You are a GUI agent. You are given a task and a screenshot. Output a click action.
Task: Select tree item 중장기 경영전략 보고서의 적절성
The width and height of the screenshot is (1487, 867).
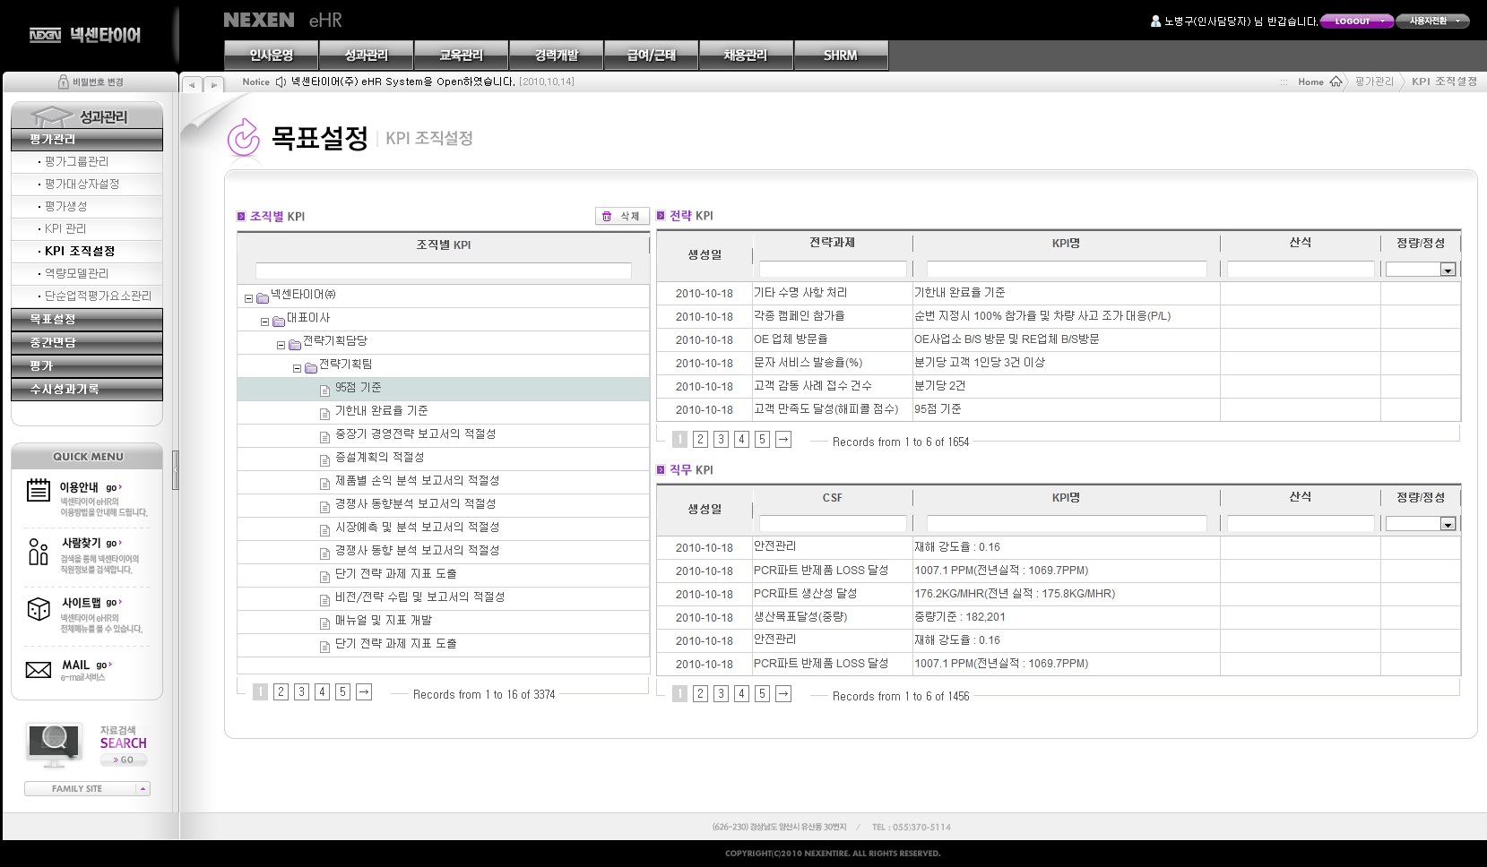[x=415, y=434]
